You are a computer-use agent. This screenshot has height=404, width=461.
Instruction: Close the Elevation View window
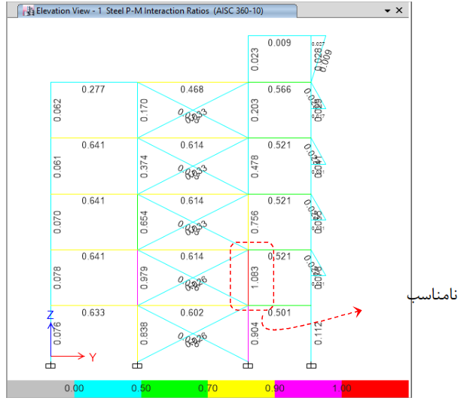[x=399, y=10]
